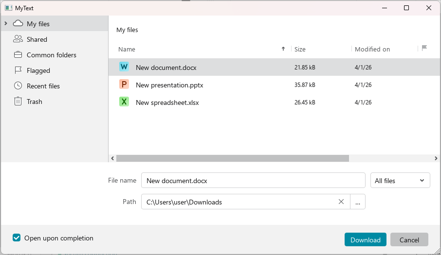The width and height of the screenshot is (441, 255).
Task: Click the Recent files clock icon
Action: click(x=18, y=86)
